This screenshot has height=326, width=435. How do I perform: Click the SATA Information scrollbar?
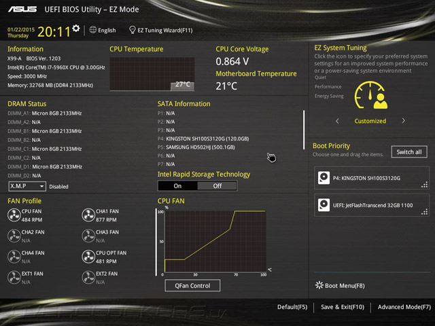[304, 130]
